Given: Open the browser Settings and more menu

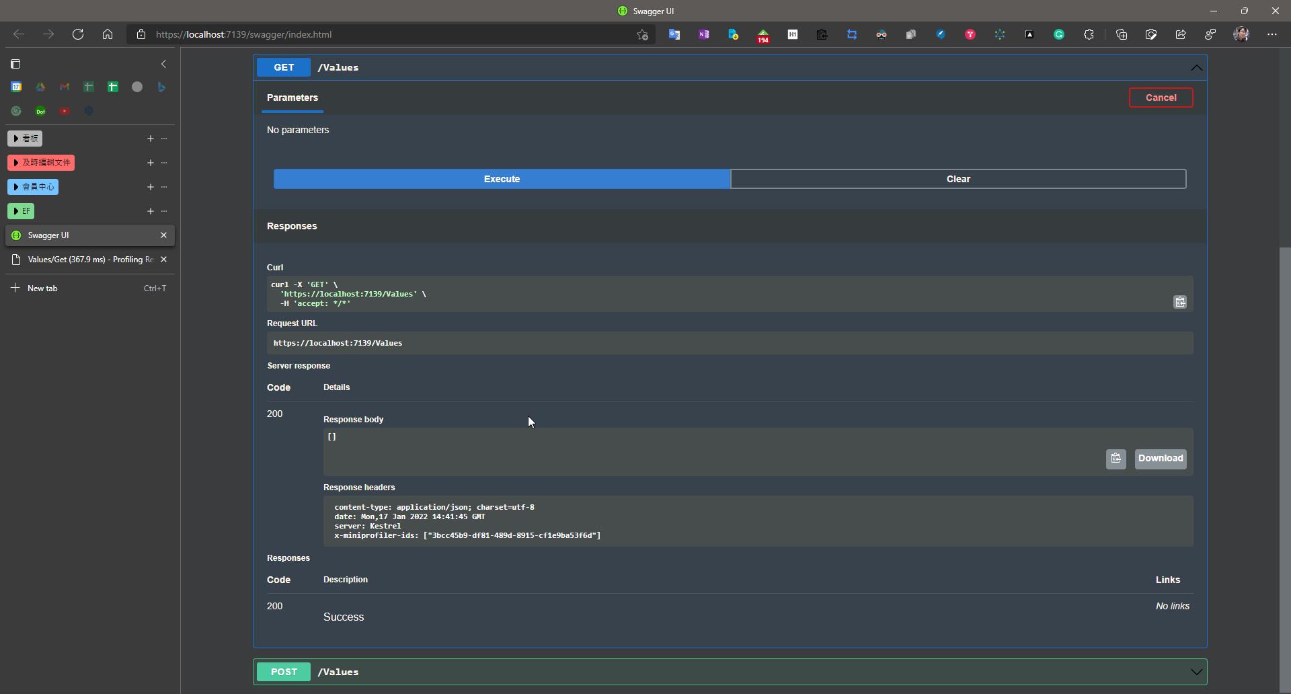Looking at the screenshot, I should pyautogui.click(x=1272, y=34).
